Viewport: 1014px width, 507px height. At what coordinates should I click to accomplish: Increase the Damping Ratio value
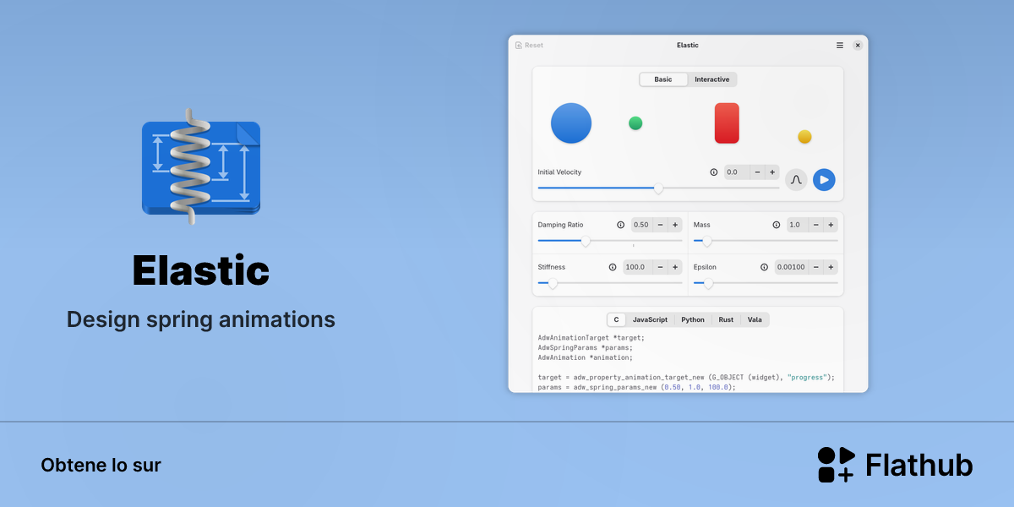pos(675,225)
